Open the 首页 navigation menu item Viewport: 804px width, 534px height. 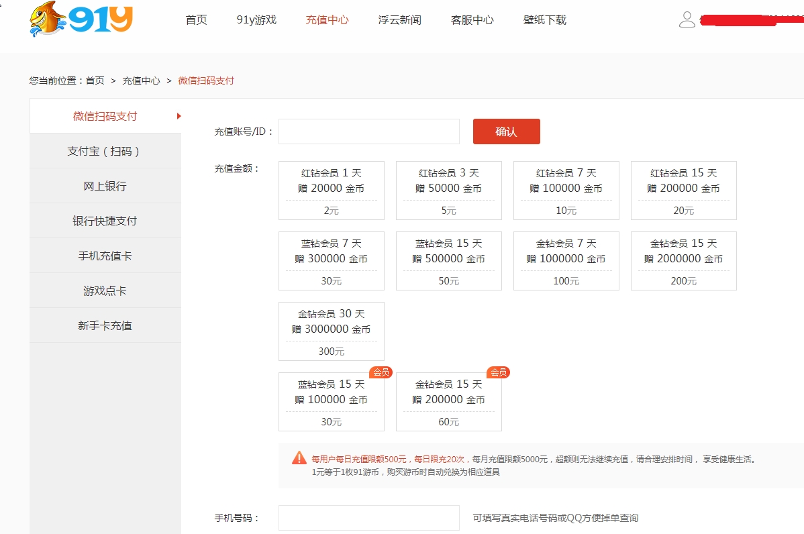point(196,20)
